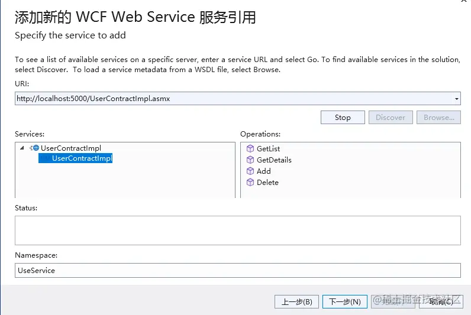
Task: Proceed with 下一步(N) button
Action: pos(345,301)
